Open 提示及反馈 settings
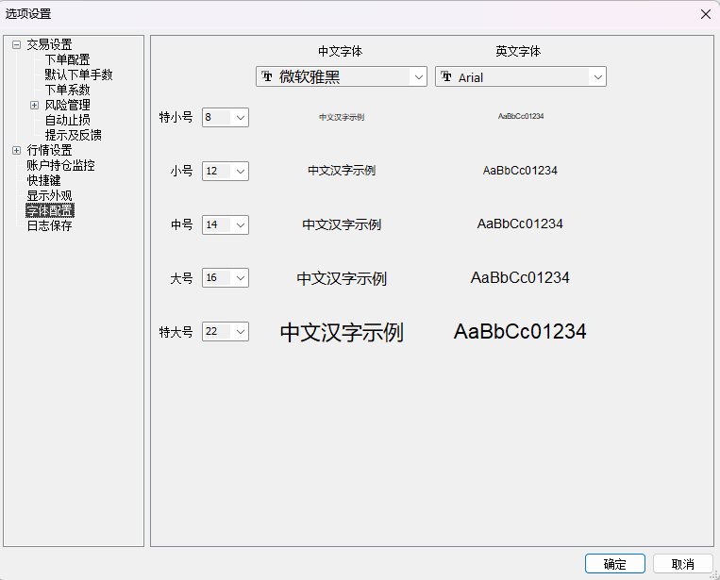Screen dimensions: 720x580 tap(73, 135)
